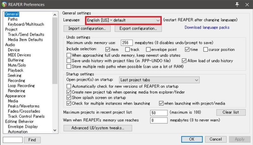
Task: Open Mute/Solo settings
Action: coord(17,65)
